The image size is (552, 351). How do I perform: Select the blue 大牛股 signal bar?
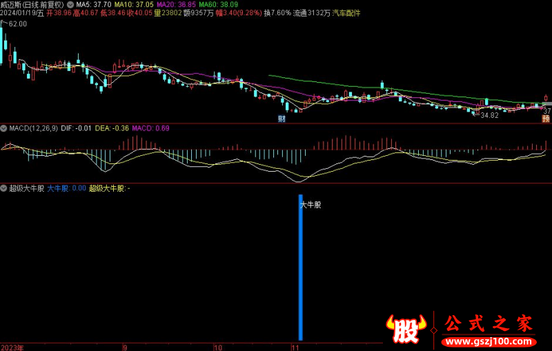[301, 268]
